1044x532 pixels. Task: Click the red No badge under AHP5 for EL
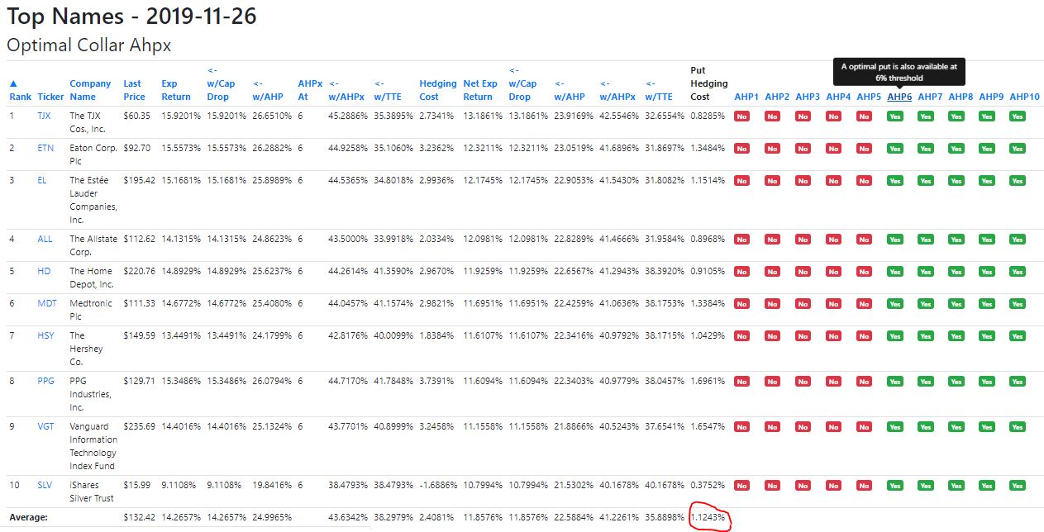tap(864, 181)
